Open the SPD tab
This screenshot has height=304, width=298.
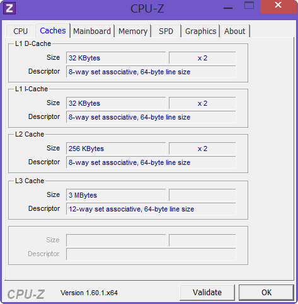coord(166,31)
